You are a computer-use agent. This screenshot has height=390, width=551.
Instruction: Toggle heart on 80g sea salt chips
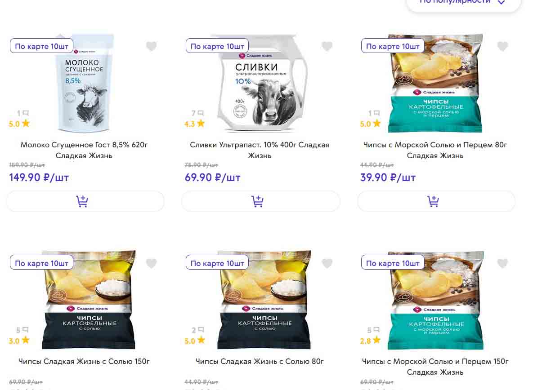coord(502,46)
